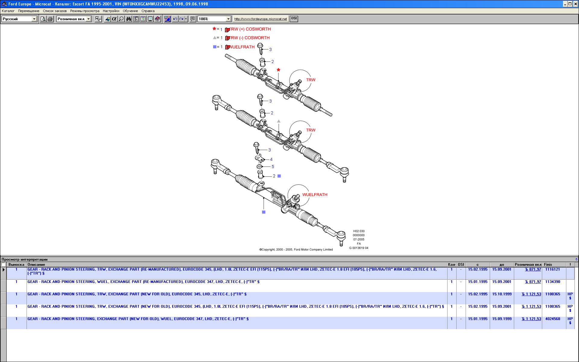Viewport: 579px width, 362px height.
Task: Click price link for Finis 1134390
Action: coord(533,282)
